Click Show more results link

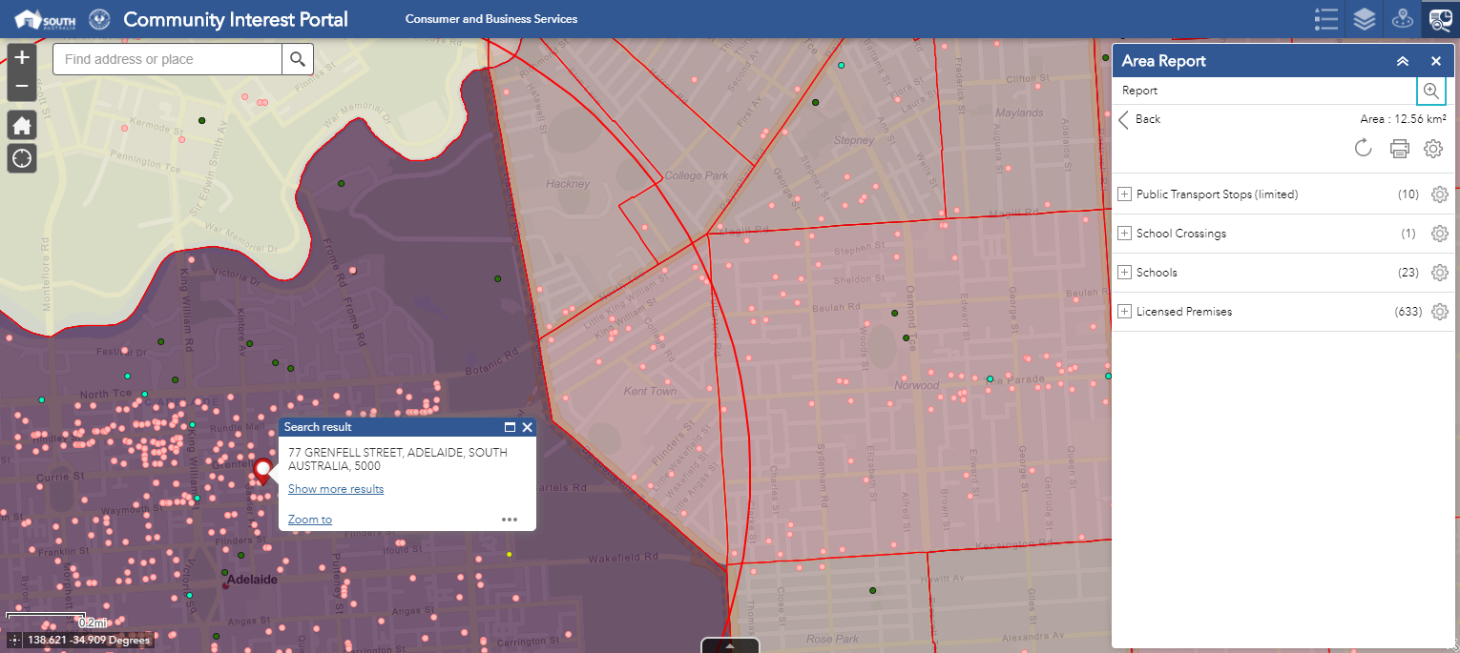tap(336, 489)
